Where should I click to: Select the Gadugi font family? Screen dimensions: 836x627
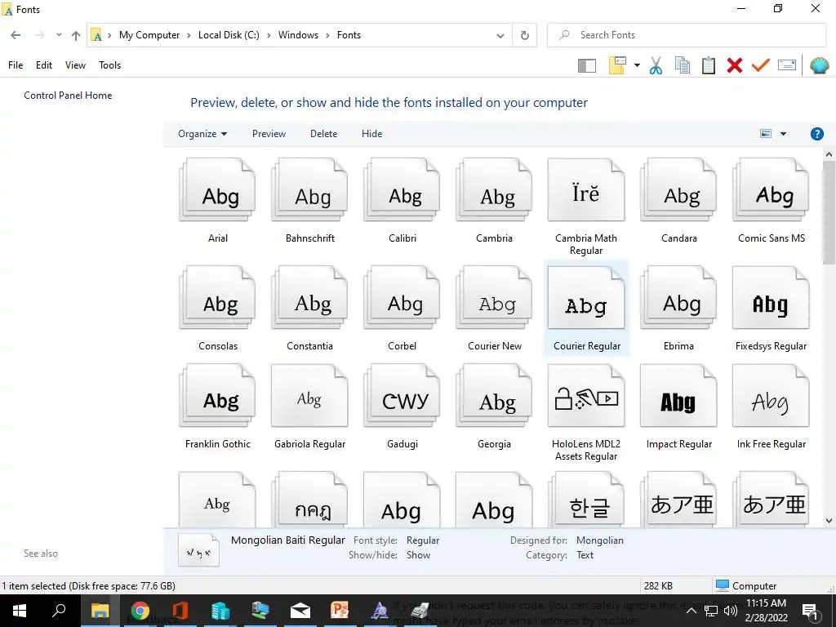402,407
